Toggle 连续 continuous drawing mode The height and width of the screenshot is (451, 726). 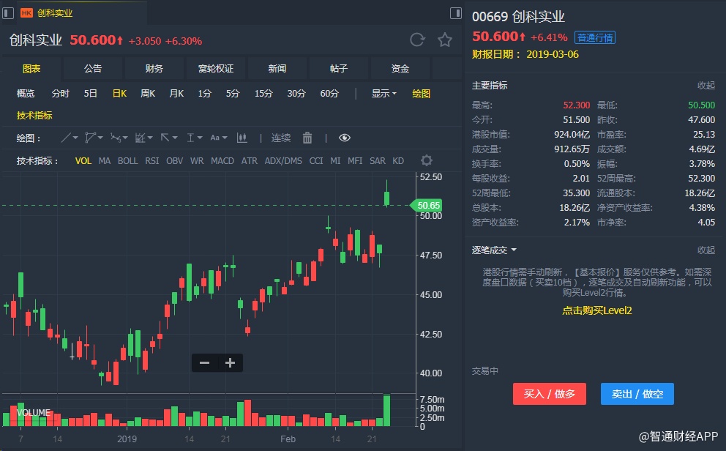pyautogui.click(x=280, y=138)
